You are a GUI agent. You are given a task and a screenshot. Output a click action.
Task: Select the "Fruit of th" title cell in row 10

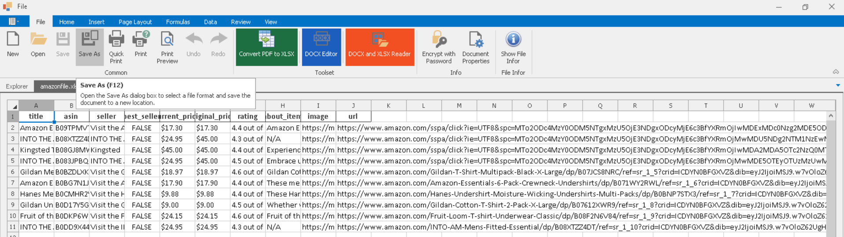click(x=36, y=216)
